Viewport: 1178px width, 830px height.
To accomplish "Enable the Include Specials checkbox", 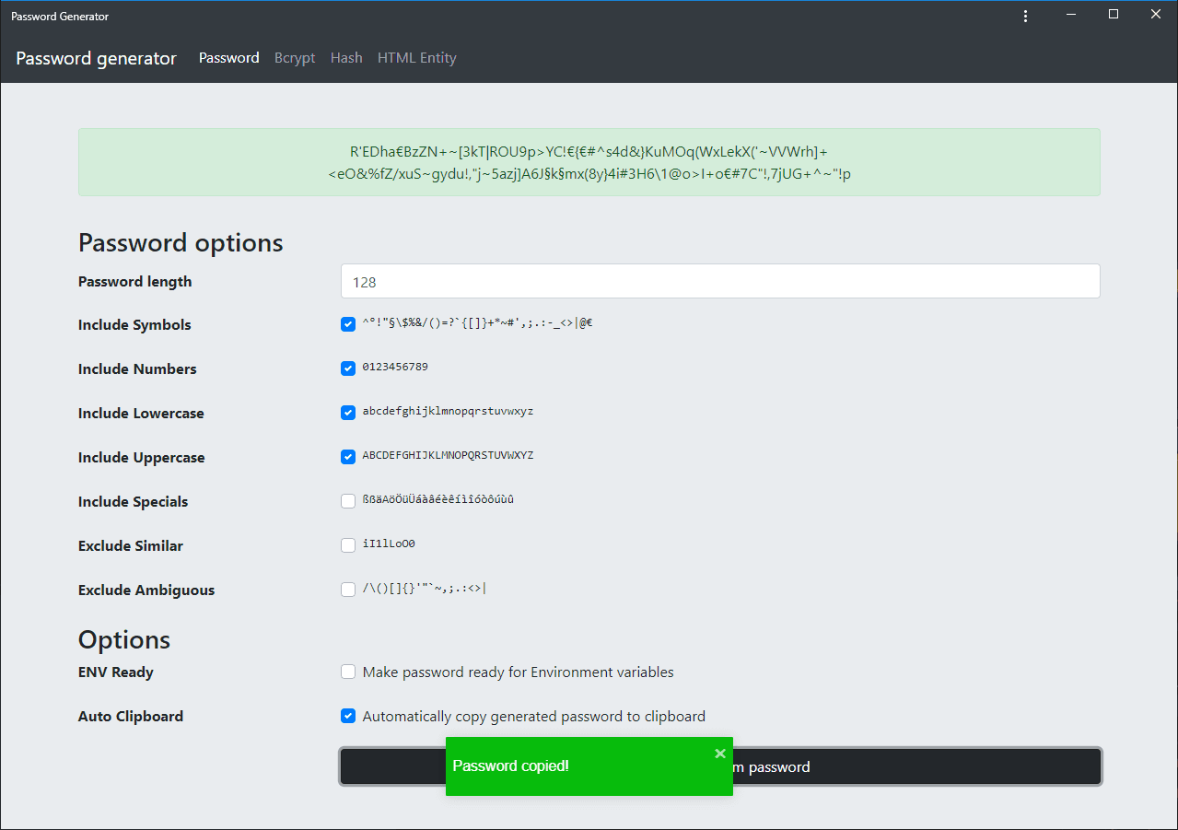I will [348, 501].
